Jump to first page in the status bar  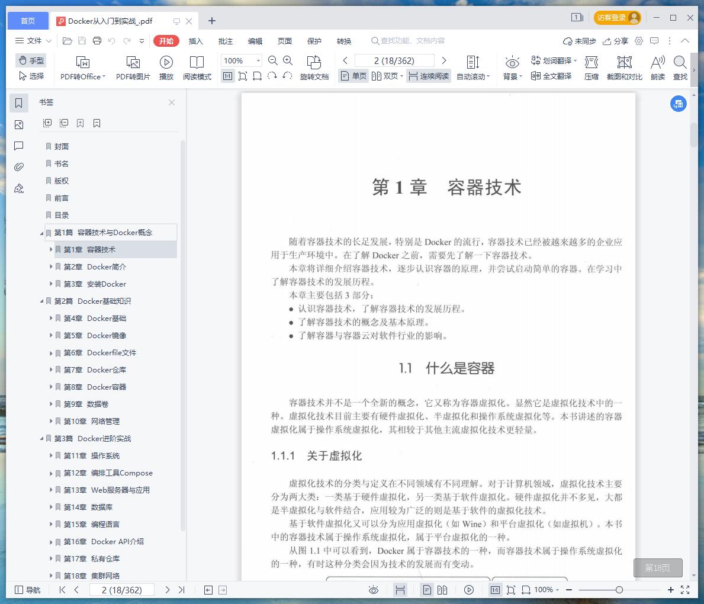[62, 590]
